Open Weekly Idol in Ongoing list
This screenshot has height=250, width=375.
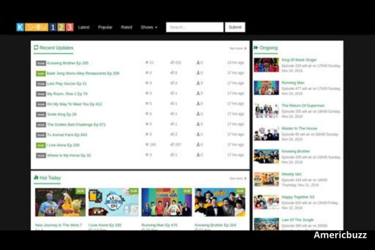tap(291, 174)
